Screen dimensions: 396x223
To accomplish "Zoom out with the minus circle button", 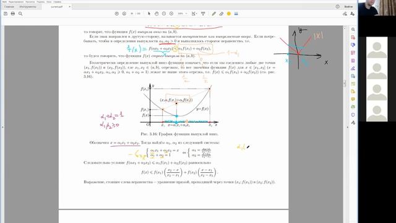I will 164,14.
